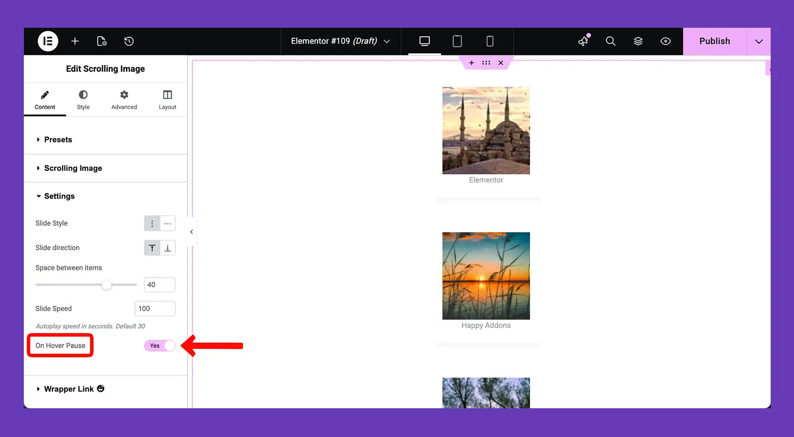
Task: Set Slide direction to bottom
Action: tap(168, 248)
